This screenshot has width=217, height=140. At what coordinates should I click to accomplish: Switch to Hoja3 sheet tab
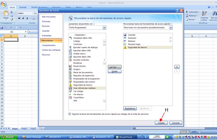(x=33, y=129)
